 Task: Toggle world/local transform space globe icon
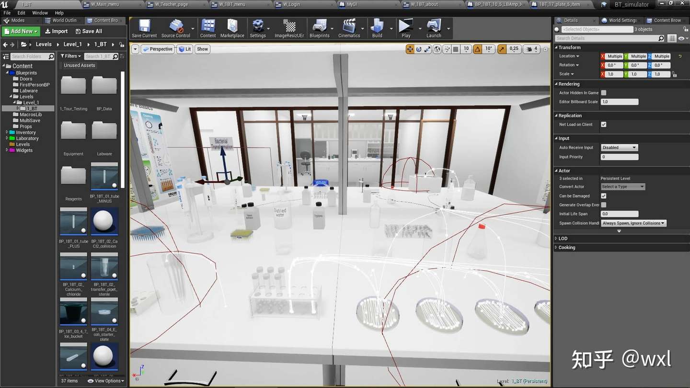437,49
